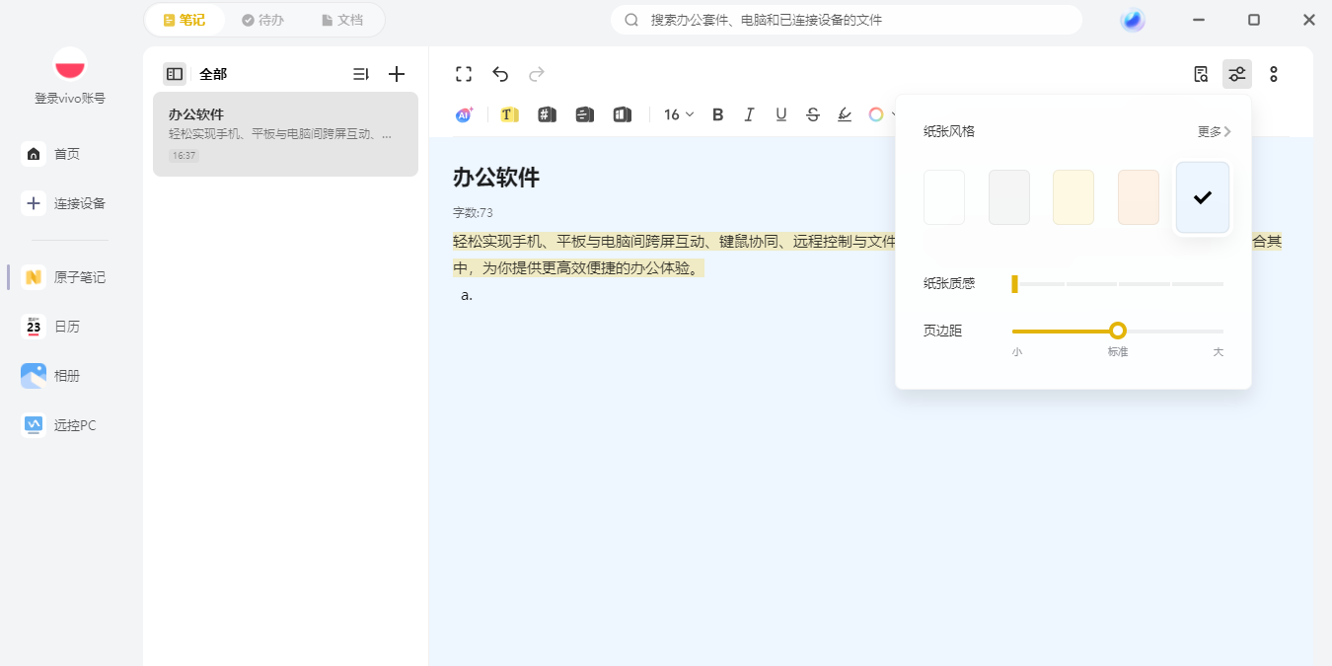Click the vivo account avatar
The width and height of the screenshot is (1332, 666).
pyautogui.click(x=70, y=64)
